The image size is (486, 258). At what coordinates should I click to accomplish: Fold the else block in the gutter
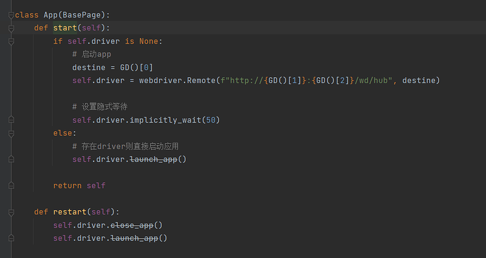(11, 133)
